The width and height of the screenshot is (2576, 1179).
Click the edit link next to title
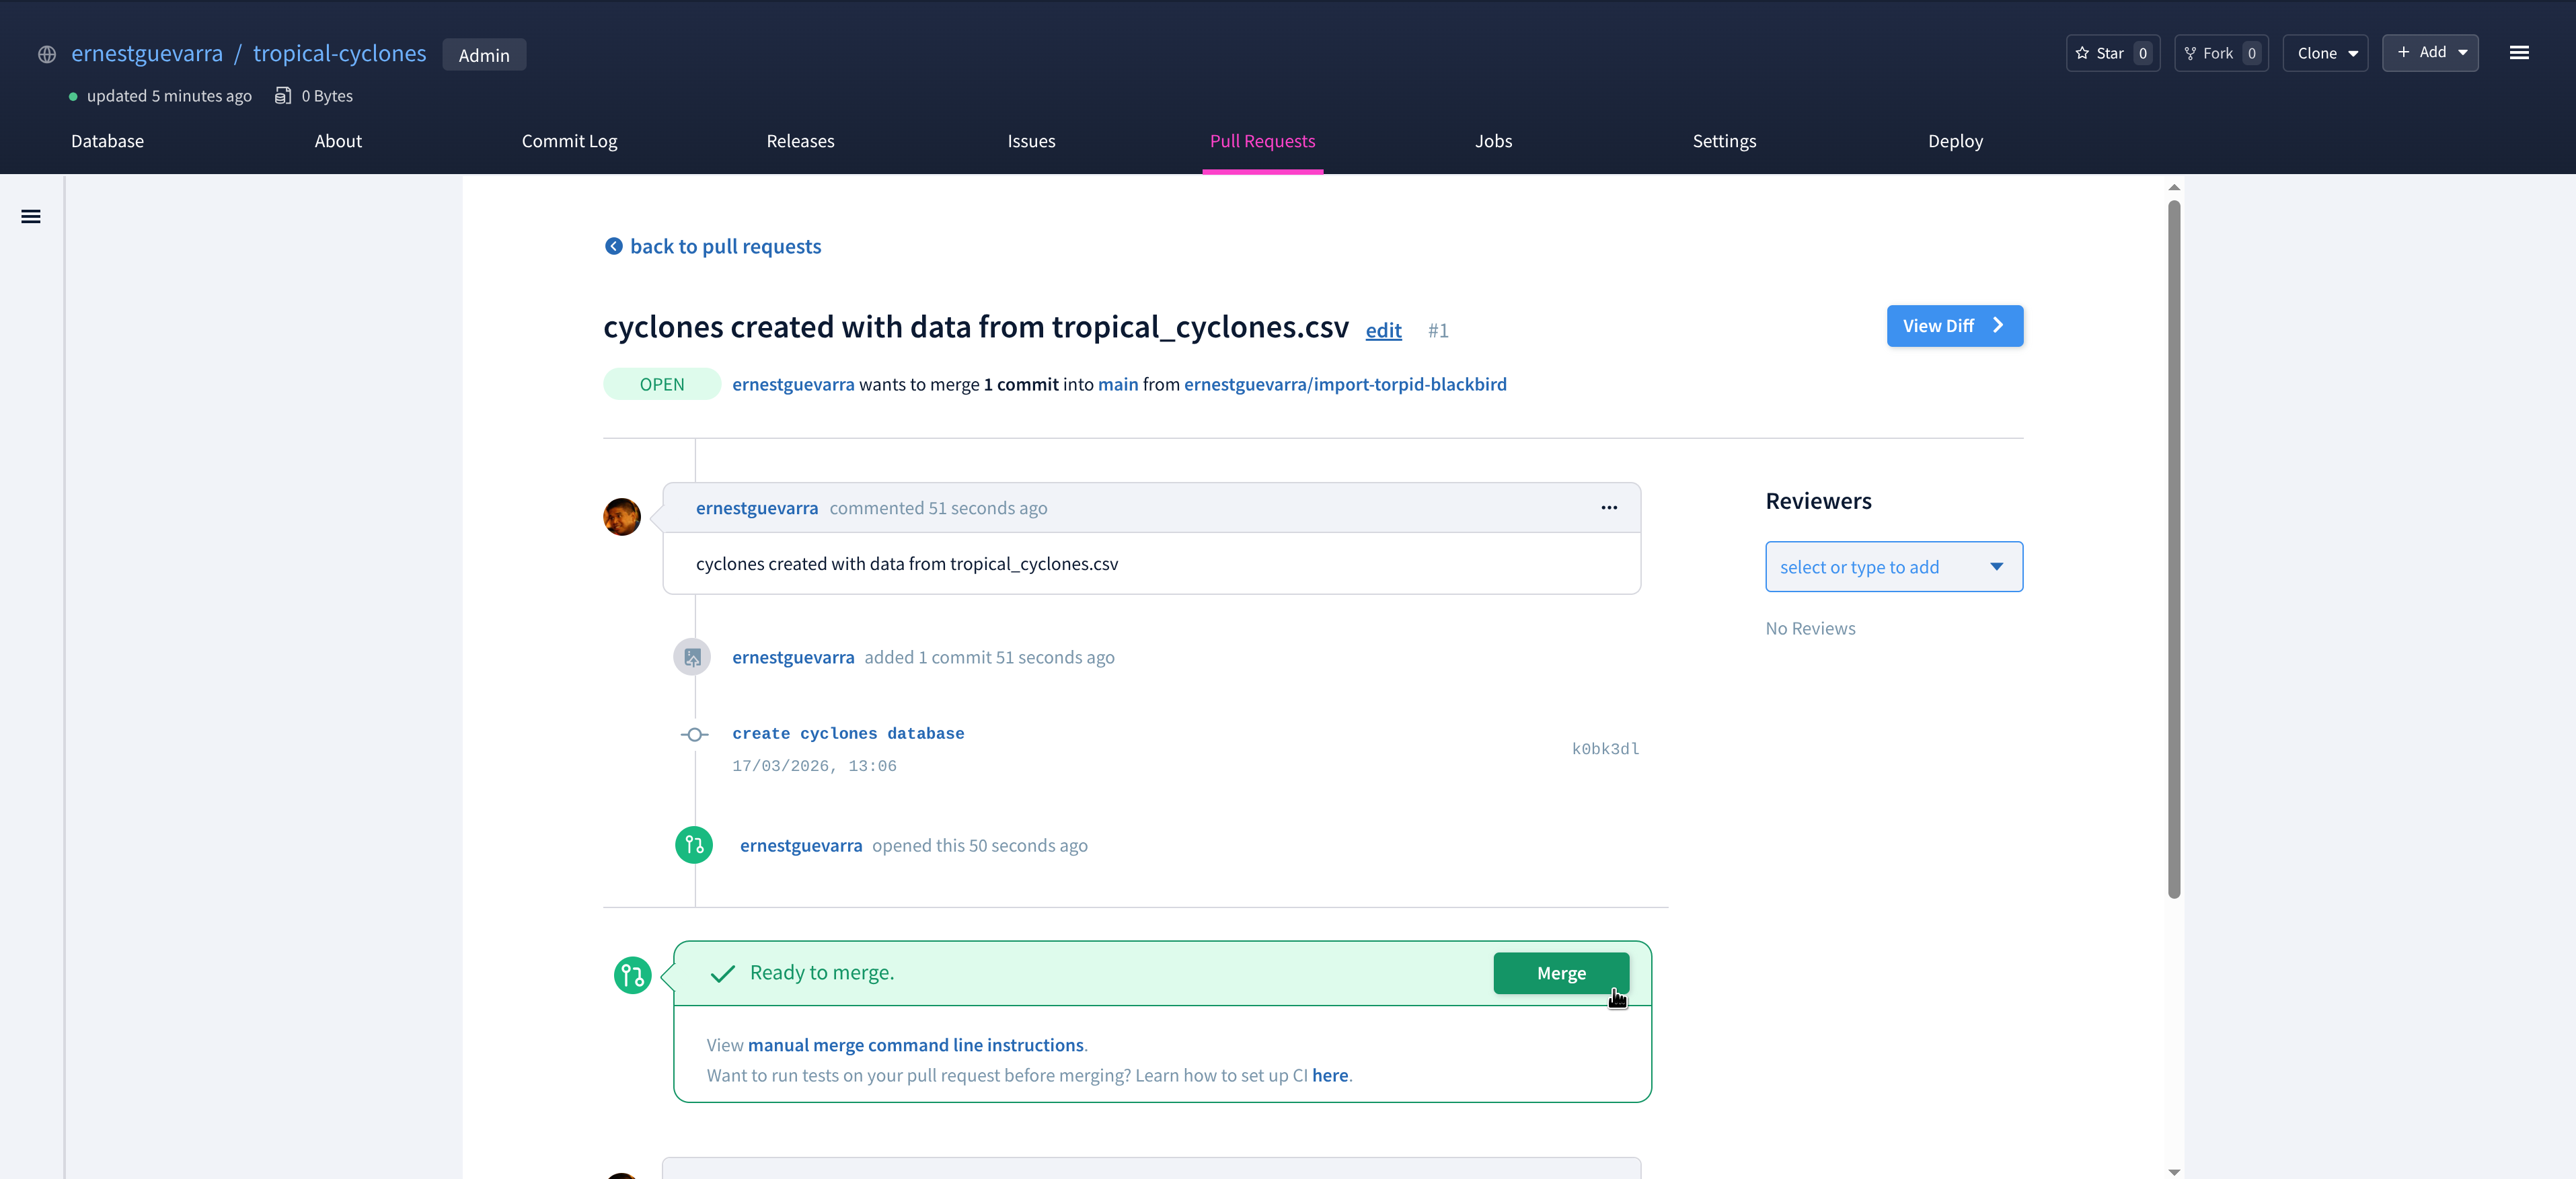(1383, 331)
